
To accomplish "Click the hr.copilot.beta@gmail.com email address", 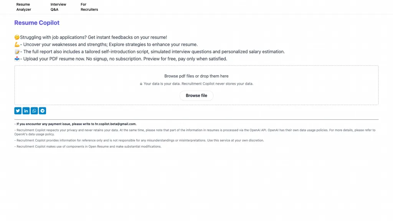I will click(116, 124).
